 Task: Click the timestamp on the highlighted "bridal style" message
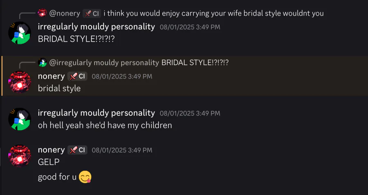point(122,76)
